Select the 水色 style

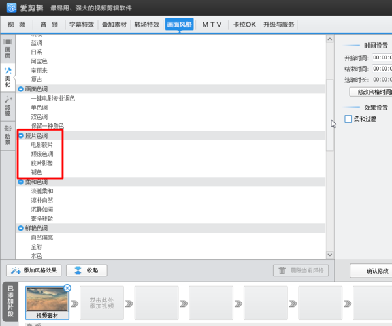(37, 256)
